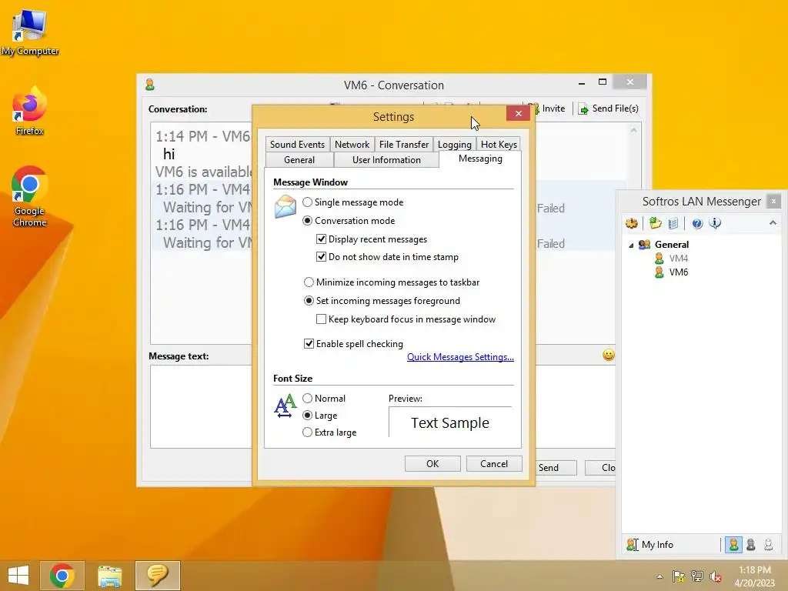Select Google Chrome desktop shortcut
The width and height of the screenshot is (788, 591).
pyautogui.click(x=30, y=196)
